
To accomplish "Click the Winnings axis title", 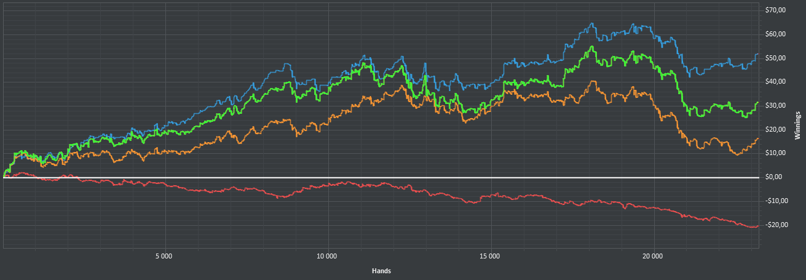I will pos(798,126).
